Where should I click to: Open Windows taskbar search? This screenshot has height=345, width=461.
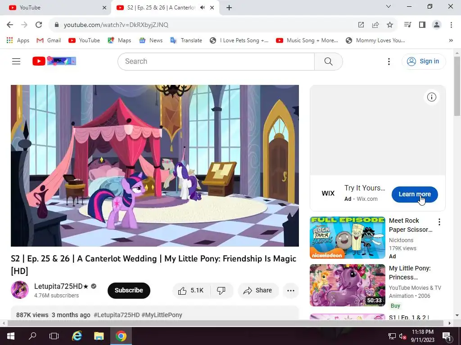pos(32,336)
